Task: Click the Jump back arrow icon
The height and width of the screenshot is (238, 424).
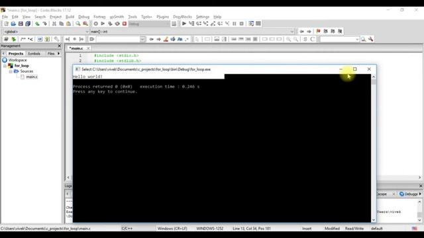Action: coord(302,31)
